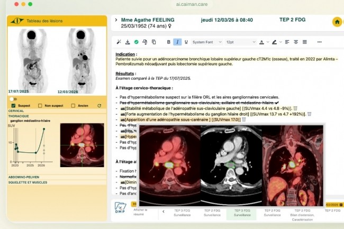Open the highlight color picker arrow
This screenshot has width=344, height=229.
[280, 42]
